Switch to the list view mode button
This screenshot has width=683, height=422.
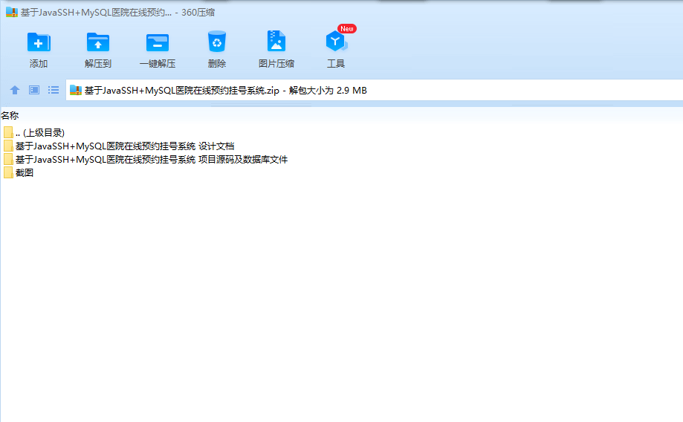pos(54,90)
